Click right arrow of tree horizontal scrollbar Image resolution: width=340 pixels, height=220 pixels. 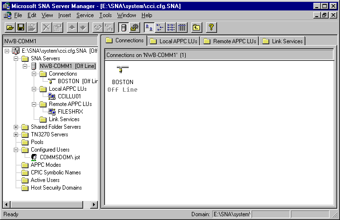[94, 205]
